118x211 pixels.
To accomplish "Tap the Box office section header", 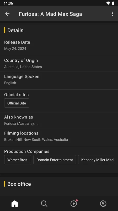I will (x=19, y=184).
